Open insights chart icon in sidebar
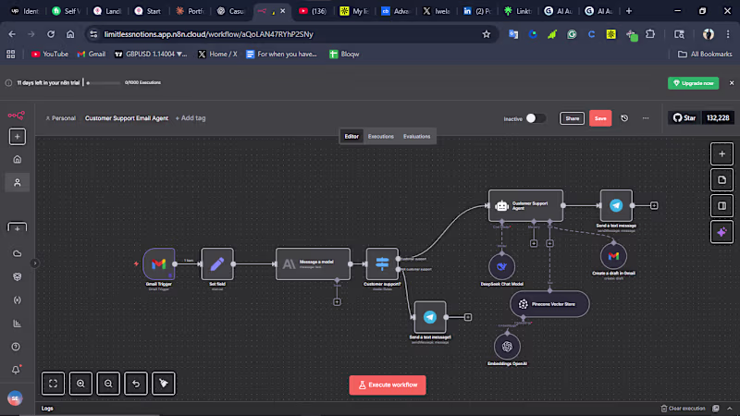 pyautogui.click(x=18, y=324)
